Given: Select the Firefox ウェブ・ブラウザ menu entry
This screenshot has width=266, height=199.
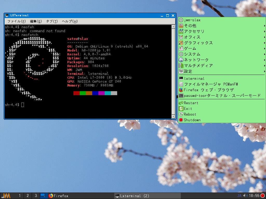Looking at the screenshot, I should tap(222, 90).
